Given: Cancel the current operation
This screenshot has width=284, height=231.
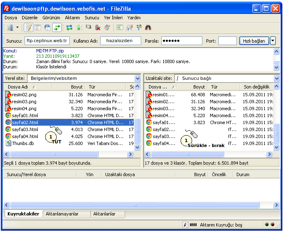Looking at the screenshot, I should pos(88,28).
